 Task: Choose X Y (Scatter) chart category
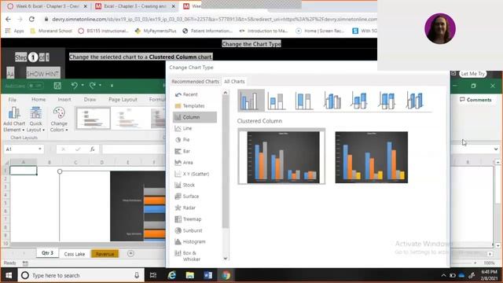pos(192,174)
